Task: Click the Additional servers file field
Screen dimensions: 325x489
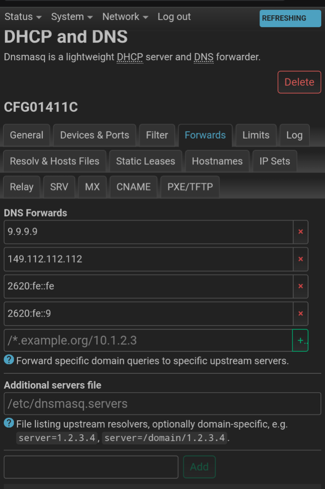Action: coord(162,403)
